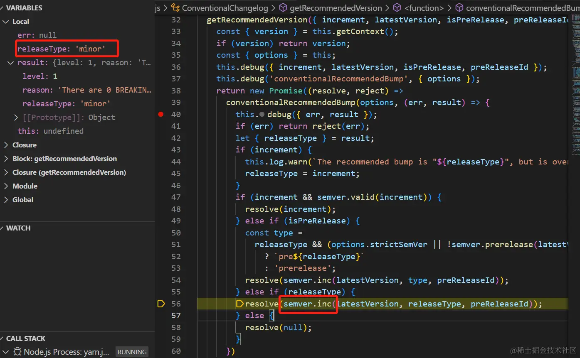The image size is (580, 358).
Task: Select the 'this: undefined' variable row
Action: [77, 131]
